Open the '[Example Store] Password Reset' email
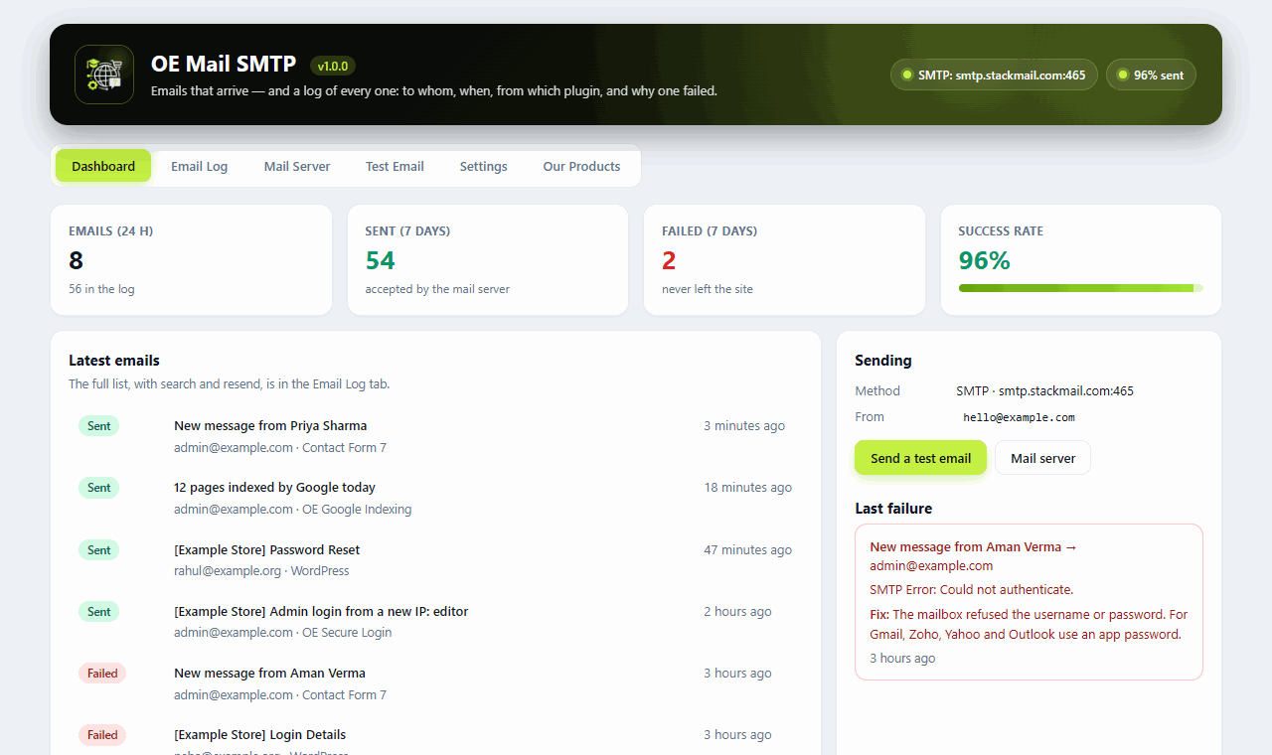This screenshot has height=755, width=1272. [x=266, y=549]
